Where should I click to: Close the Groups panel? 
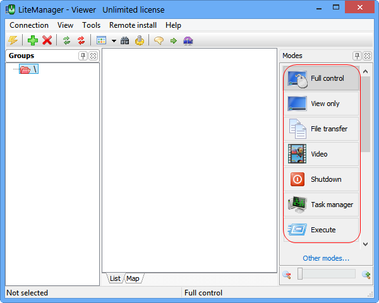(93, 56)
